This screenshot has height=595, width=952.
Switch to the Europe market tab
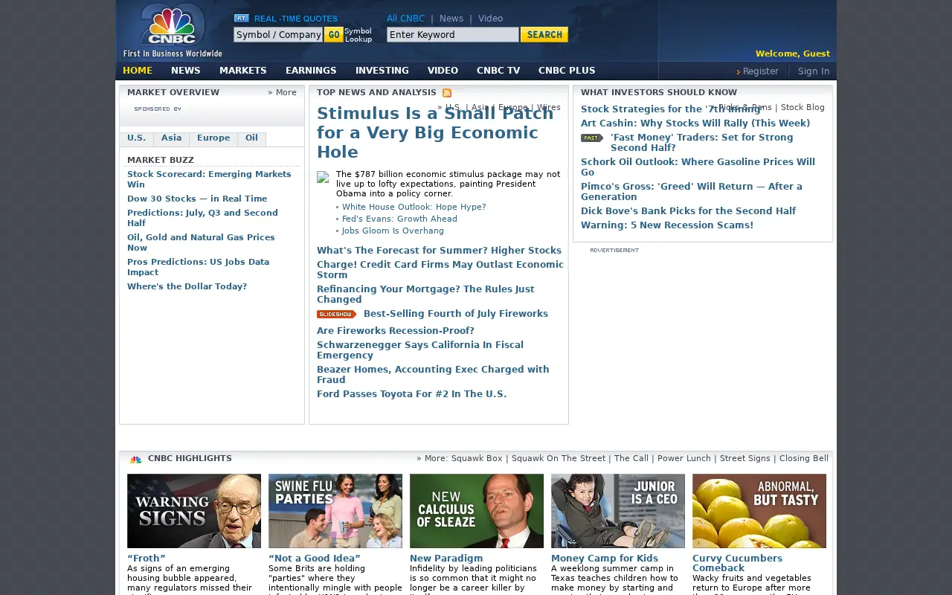(x=213, y=138)
